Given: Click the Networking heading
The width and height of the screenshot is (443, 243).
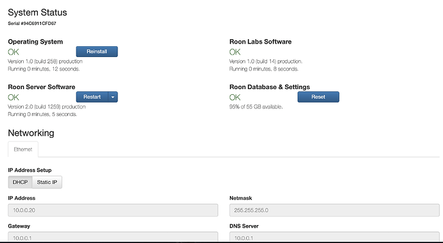Looking at the screenshot, I should pos(31,133).
